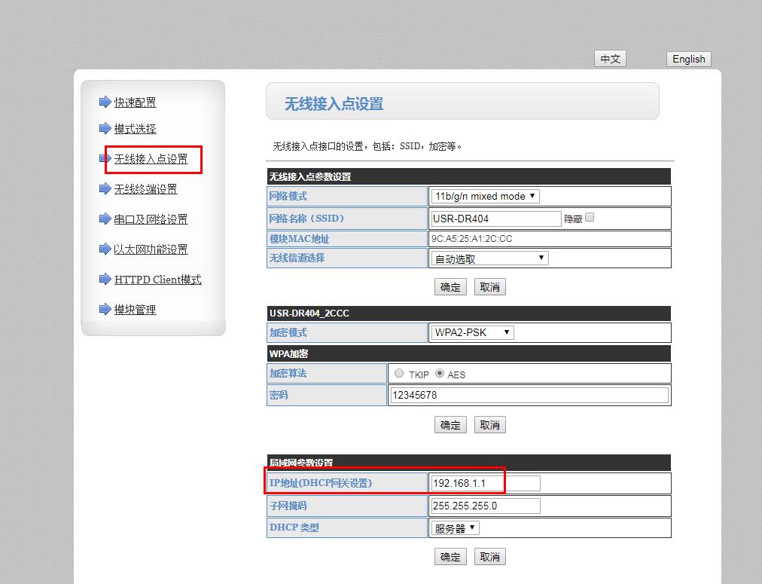The height and width of the screenshot is (584, 762).
Task: Select the TKIP encryption radio button
Action: 399,373
